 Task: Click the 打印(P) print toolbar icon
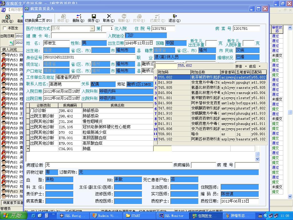tap(139, 16)
